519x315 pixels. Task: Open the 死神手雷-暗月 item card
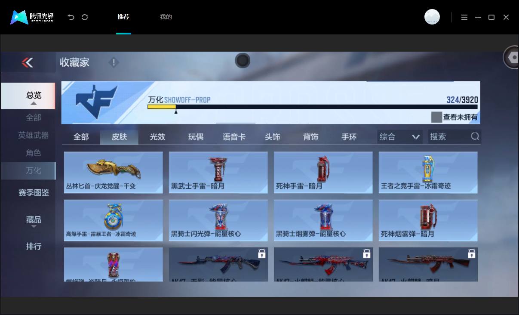tap(323, 172)
